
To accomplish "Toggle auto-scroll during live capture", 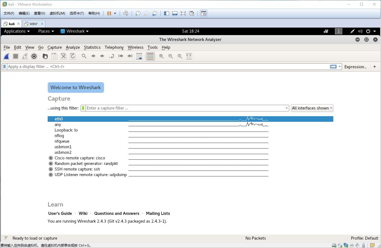I will click(x=139, y=56).
